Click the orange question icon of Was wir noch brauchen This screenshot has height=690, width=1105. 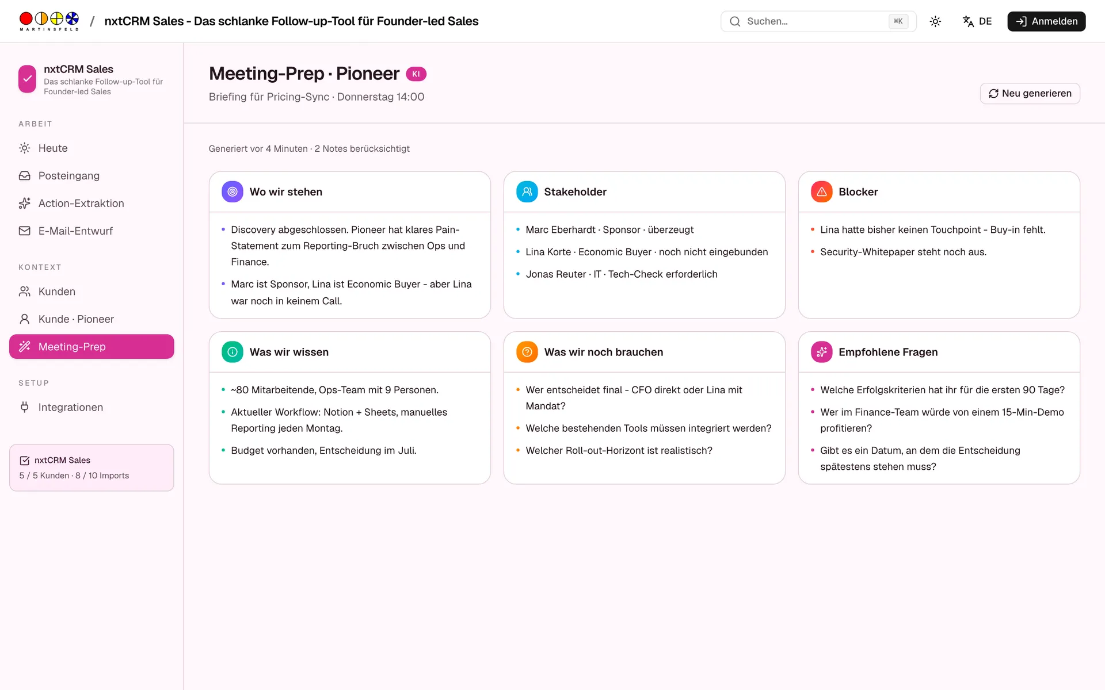[527, 352]
